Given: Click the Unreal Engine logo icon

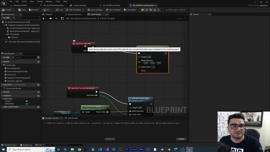Looking at the screenshot, I should coord(4,3).
